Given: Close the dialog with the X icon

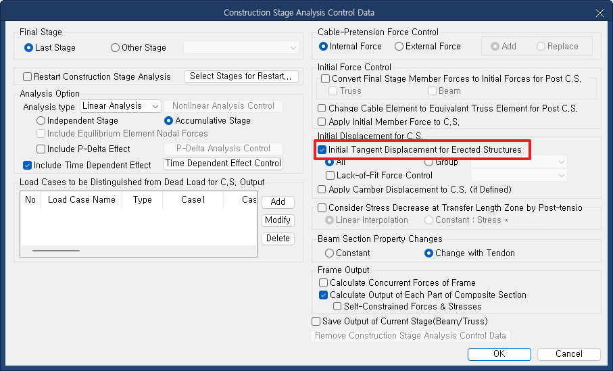Looking at the screenshot, I should 599,13.
